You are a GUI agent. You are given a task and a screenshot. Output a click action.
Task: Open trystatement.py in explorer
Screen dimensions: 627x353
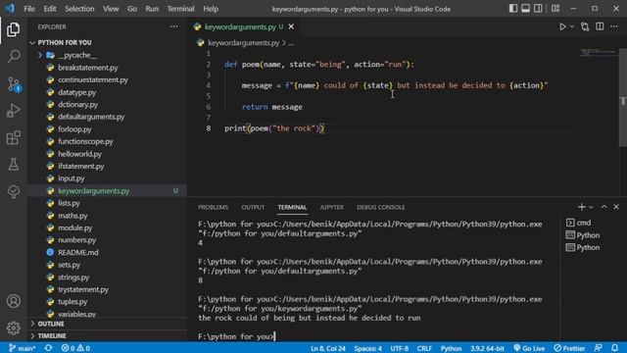83,289
